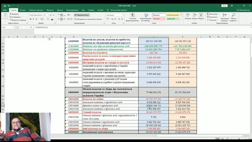Viewport: 252px width, 142px height.
Task: Switch to the Вставка tab
Action: pyautogui.click(x=23, y=10)
